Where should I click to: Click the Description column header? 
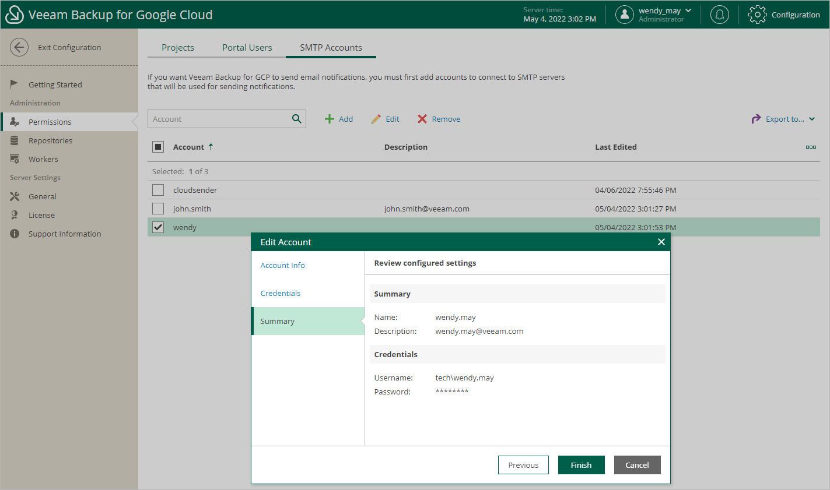(406, 147)
